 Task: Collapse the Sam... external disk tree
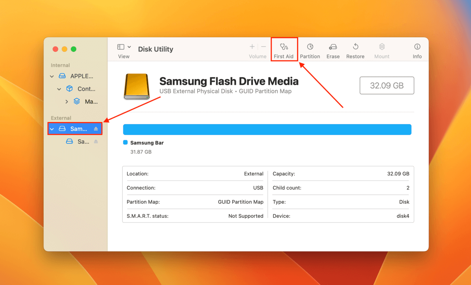coord(52,129)
